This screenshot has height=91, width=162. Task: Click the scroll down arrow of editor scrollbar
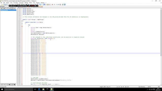tap(161, 85)
